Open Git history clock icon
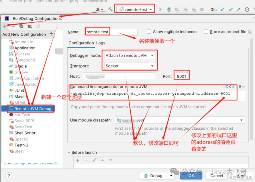Viewport: 255px width, 182px height. (x=247, y=9)
